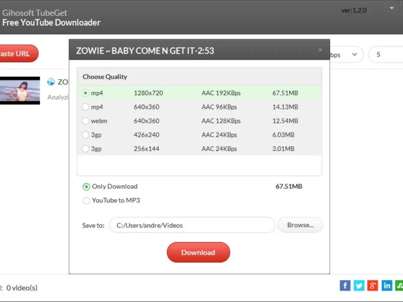The image size is (403, 302).
Task: Click the 3.01MB file size
Action: (x=283, y=148)
